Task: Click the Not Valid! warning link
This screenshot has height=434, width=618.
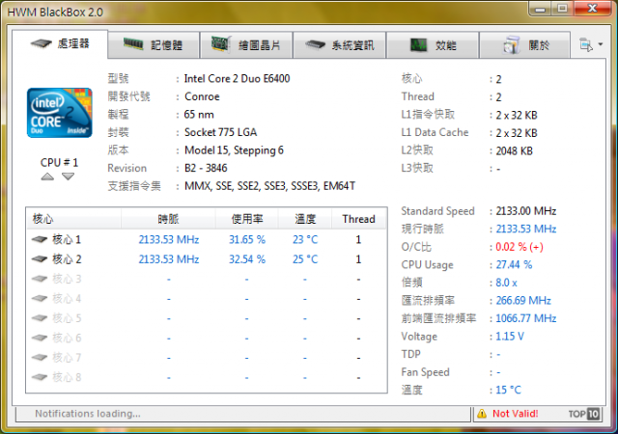Action: pyautogui.click(x=515, y=414)
